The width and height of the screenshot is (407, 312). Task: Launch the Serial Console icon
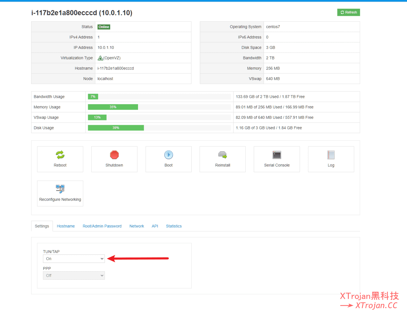tap(277, 155)
